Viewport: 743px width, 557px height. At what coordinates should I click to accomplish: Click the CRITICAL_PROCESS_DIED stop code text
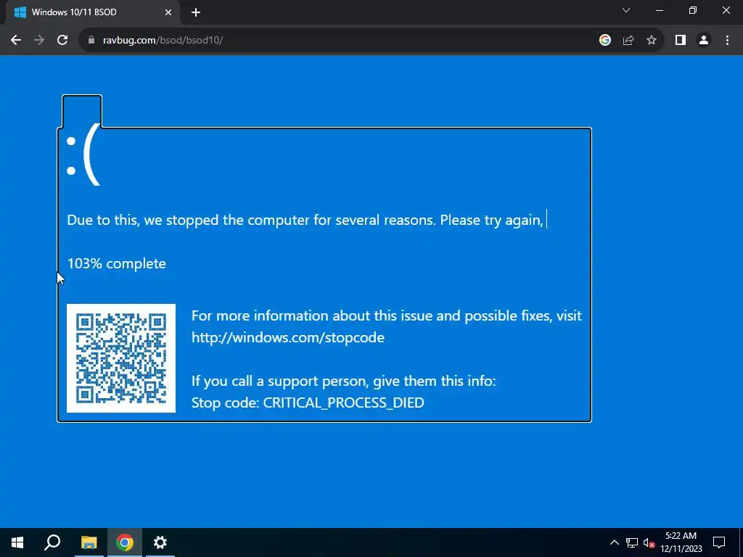[x=343, y=403]
